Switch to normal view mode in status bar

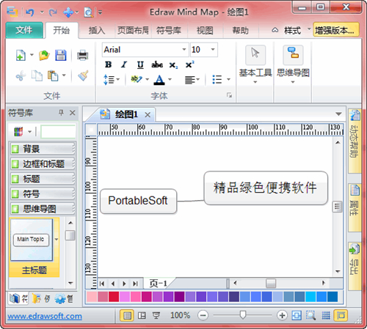[127, 315]
